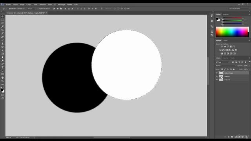The image size is (251, 141).
Task: Hide the Calque 01 layer
Action: (217, 80)
